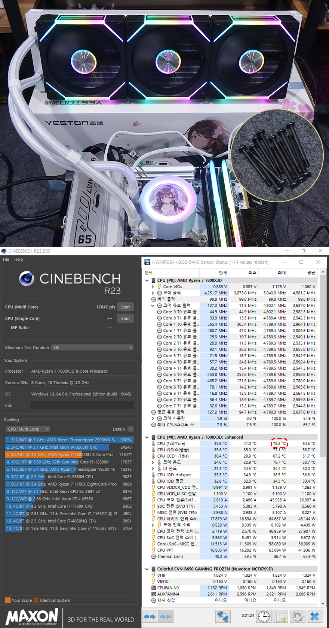The image size is (329, 628).
Task: Open HWiNFO sensor settings gear
Action: (x=298, y=616)
